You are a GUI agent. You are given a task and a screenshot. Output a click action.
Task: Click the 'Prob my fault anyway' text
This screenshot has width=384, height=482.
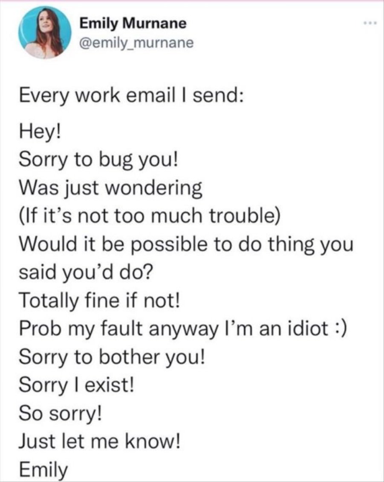[118, 328]
